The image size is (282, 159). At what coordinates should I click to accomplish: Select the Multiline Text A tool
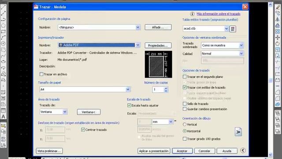tap(3, 117)
